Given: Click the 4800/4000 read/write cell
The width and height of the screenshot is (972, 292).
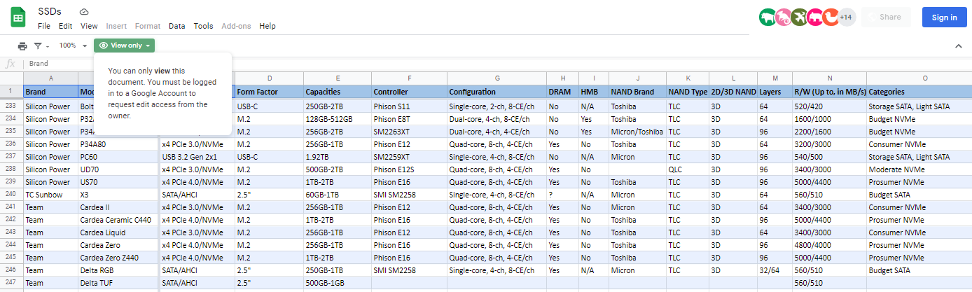Looking at the screenshot, I should (x=829, y=245).
